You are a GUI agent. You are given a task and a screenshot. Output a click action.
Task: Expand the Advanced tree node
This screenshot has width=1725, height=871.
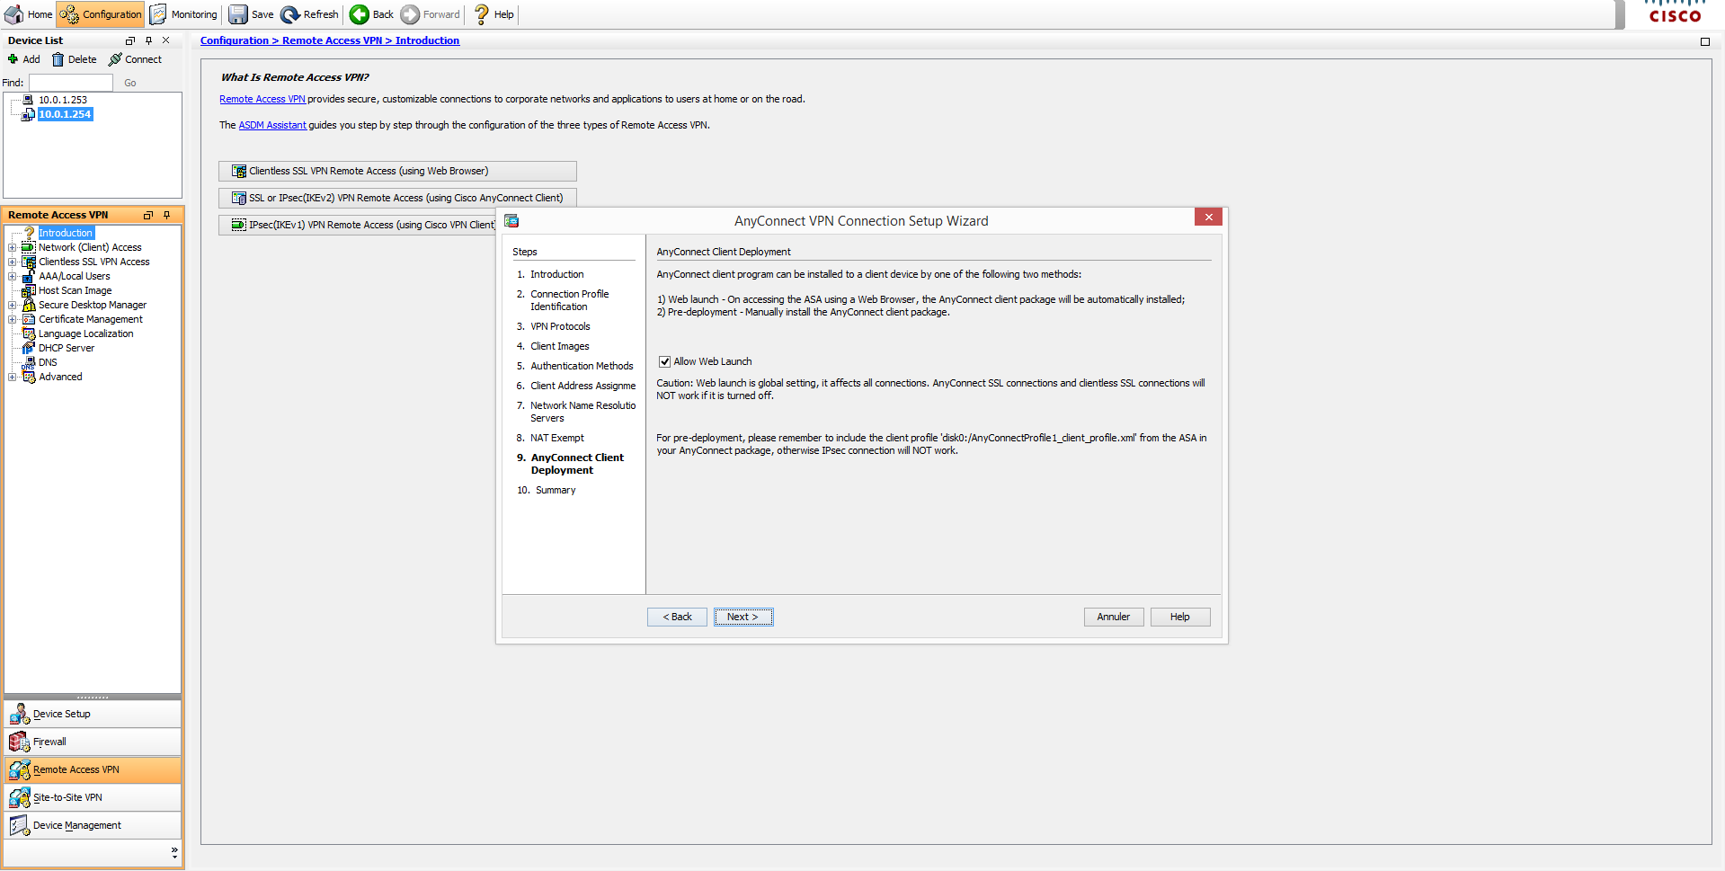tap(12, 377)
